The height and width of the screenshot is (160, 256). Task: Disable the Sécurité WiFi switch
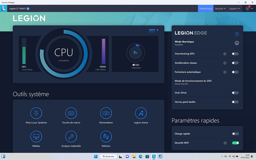236,143
